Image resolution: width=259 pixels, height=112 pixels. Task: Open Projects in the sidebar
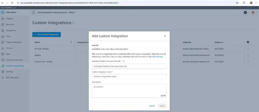(x=9, y=19)
